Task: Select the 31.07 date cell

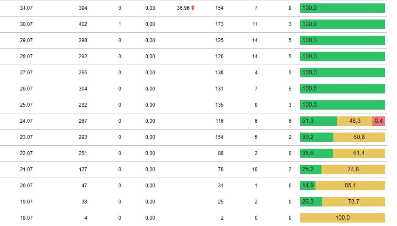Action: coord(26,8)
